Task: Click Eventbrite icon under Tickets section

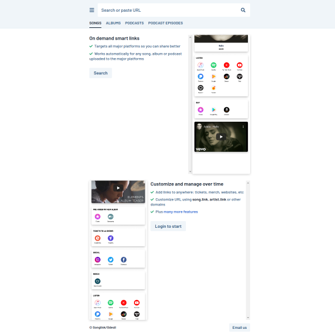Action: click(x=97, y=238)
